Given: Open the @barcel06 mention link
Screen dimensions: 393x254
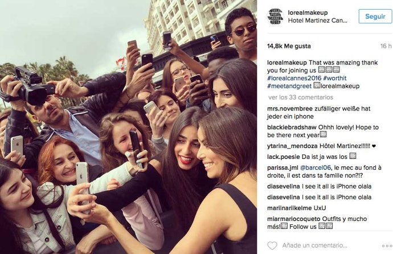Looking at the screenshot, I should (316, 167).
